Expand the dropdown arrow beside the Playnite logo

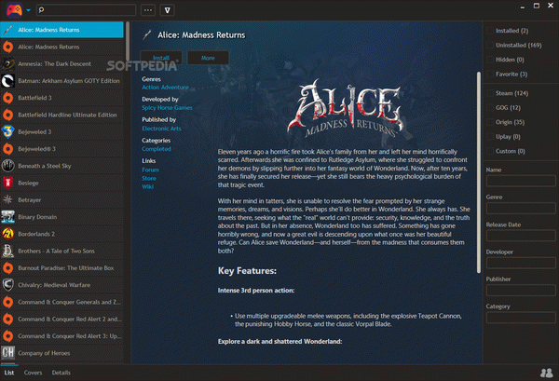pos(28,10)
